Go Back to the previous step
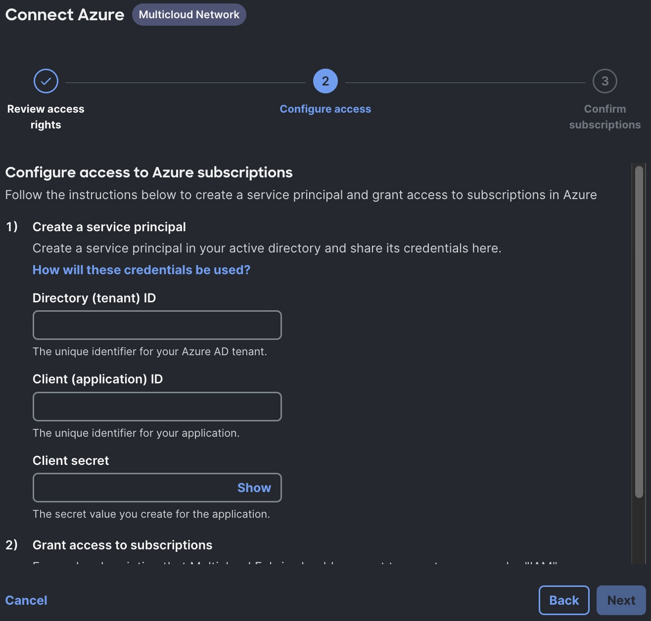The image size is (651, 621). click(564, 600)
